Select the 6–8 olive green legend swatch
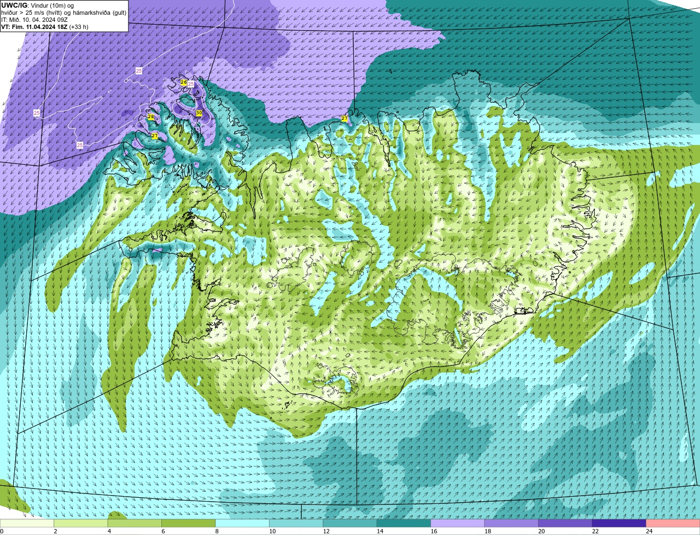This screenshot has height=535, width=700. click(189, 523)
